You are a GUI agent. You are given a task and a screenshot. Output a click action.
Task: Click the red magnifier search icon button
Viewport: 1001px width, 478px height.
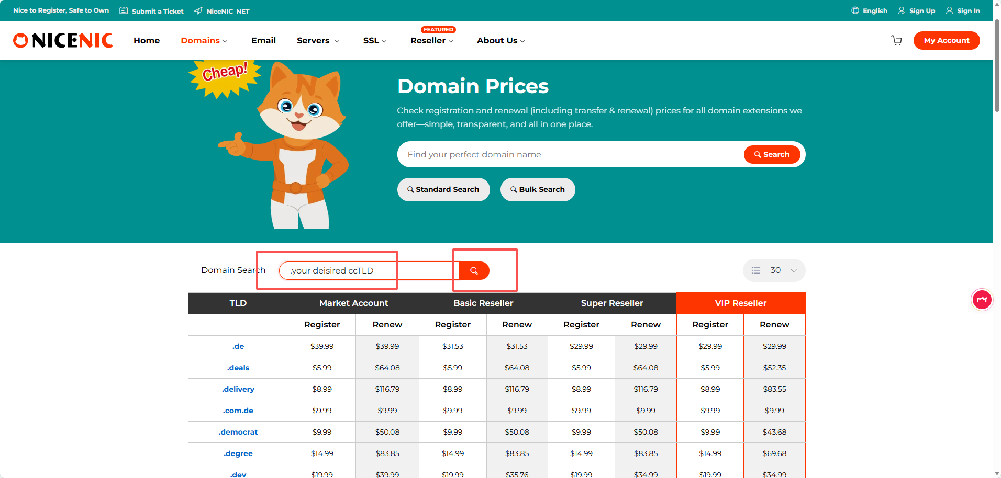click(x=474, y=270)
